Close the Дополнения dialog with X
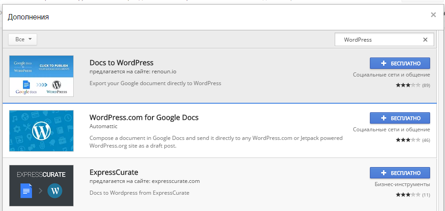This screenshot has height=211, width=445. click(433, 15)
